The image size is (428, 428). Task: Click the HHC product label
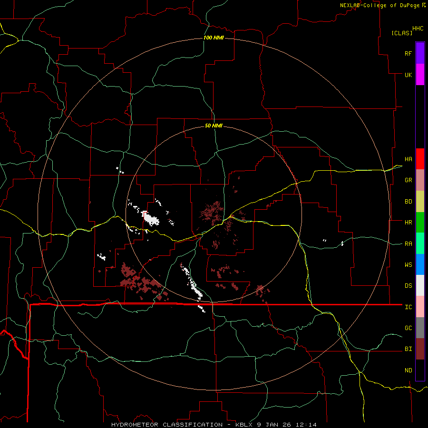(418, 29)
